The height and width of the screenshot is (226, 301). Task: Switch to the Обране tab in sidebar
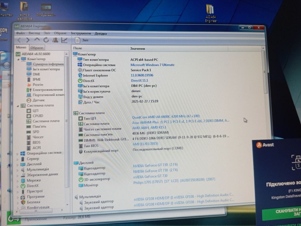click(x=37, y=48)
